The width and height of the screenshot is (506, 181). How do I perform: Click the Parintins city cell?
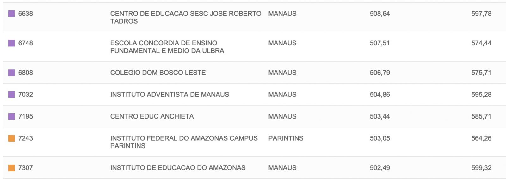286,138
